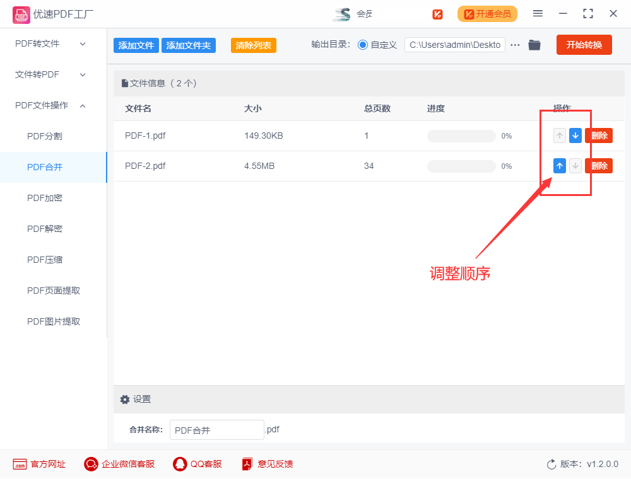This screenshot has height=479, width=631.
Task: Click the 合并名称 input field
Action: click(x=216, y=429)
